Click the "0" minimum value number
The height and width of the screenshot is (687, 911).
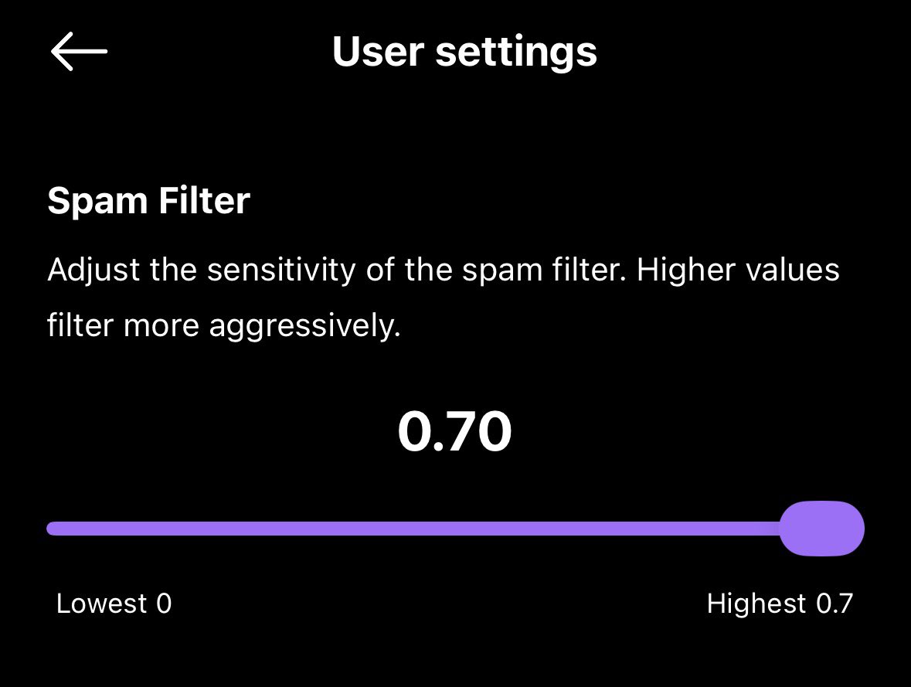click(164, 604)
